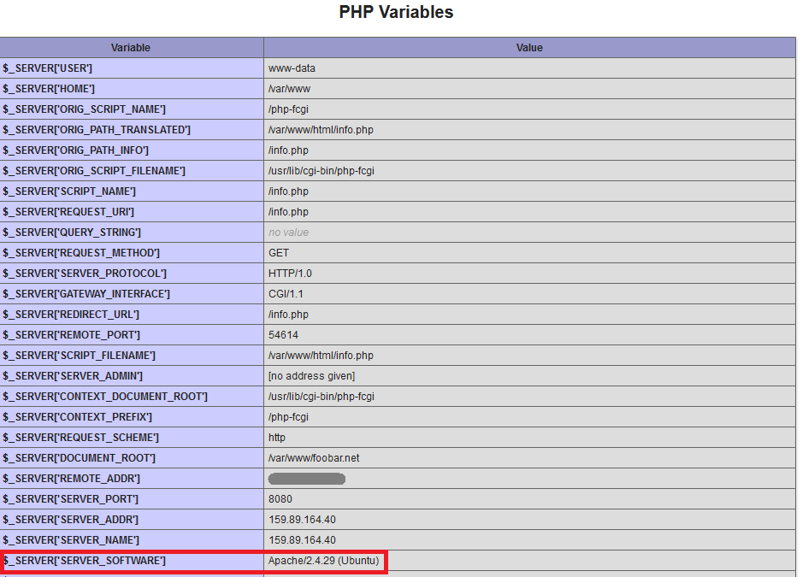The height and width of the screenshot is (577, 808).
Task: Click the Variable column header
Action: pyautogui.click(x=131, y=48)
